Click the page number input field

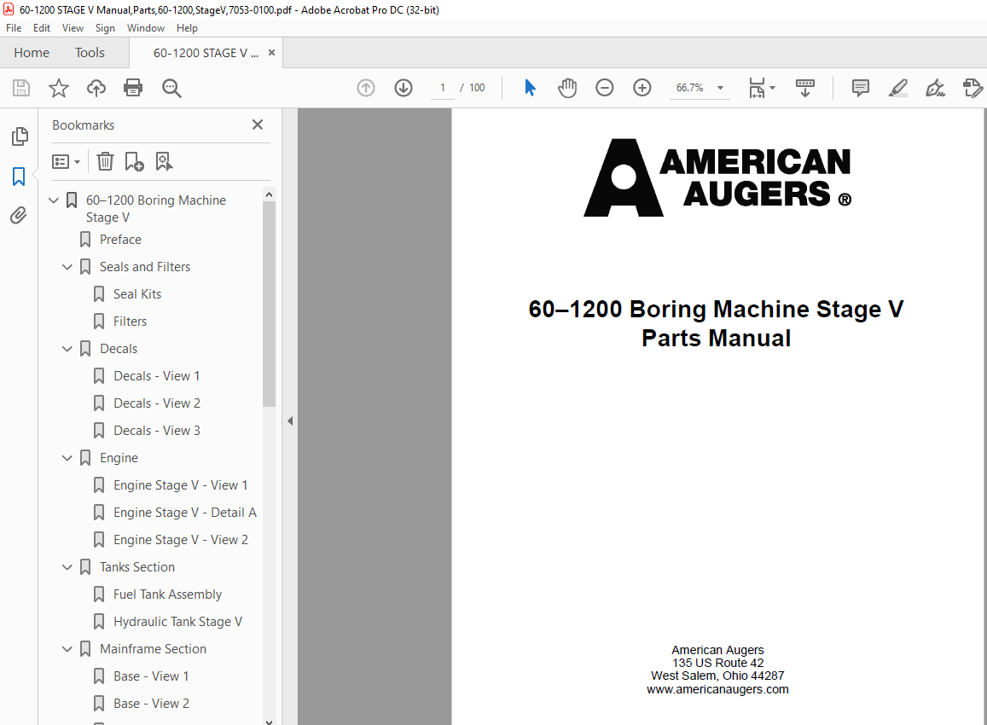pos(443,88)
